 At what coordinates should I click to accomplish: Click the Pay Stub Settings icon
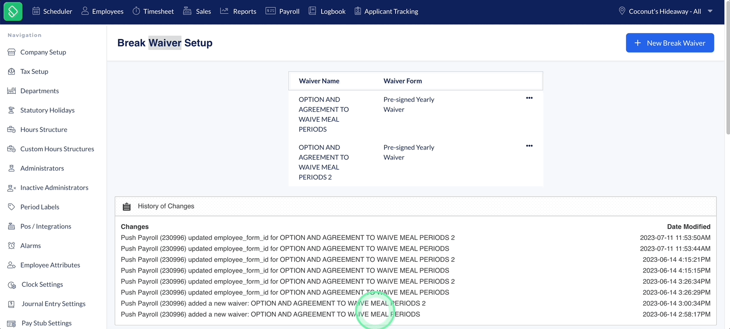pyautogui.click(x=11, y=323)
